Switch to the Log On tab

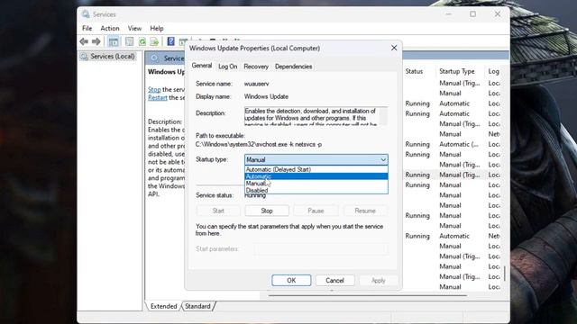point(228,67)
